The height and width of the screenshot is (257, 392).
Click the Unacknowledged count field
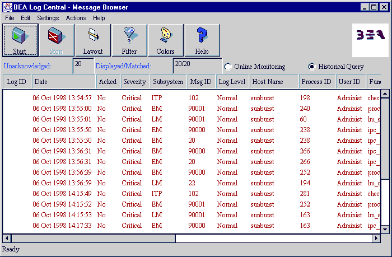point(83,66)
